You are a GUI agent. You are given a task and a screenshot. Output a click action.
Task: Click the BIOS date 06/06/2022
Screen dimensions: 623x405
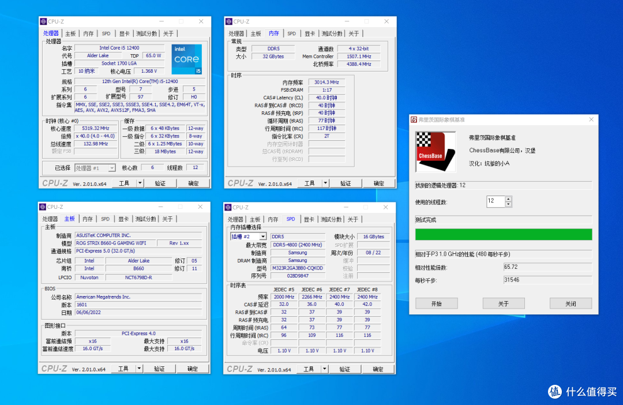click(x=138, y=312)
